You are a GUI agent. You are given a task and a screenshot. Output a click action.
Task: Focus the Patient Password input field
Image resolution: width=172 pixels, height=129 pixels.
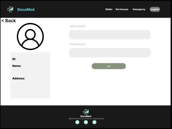110,53
